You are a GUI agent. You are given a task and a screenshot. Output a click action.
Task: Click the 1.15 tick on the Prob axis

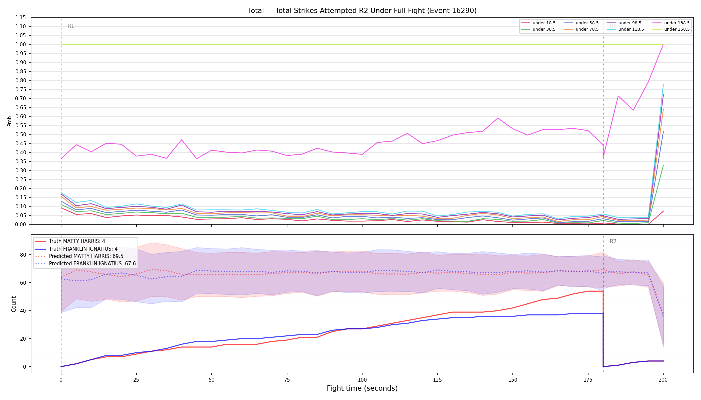click(21, 17)
